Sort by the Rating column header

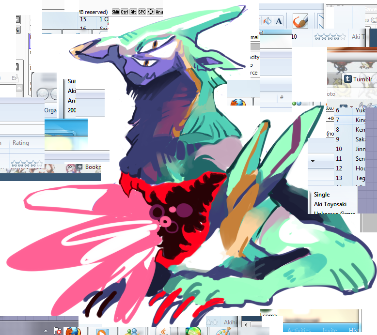coord(21,143)
